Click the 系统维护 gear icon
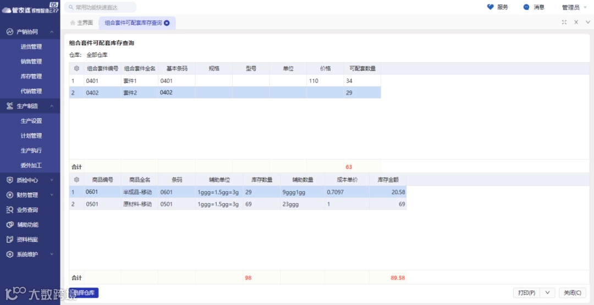This screenshot has width=594, height=305. coord(10,254)
